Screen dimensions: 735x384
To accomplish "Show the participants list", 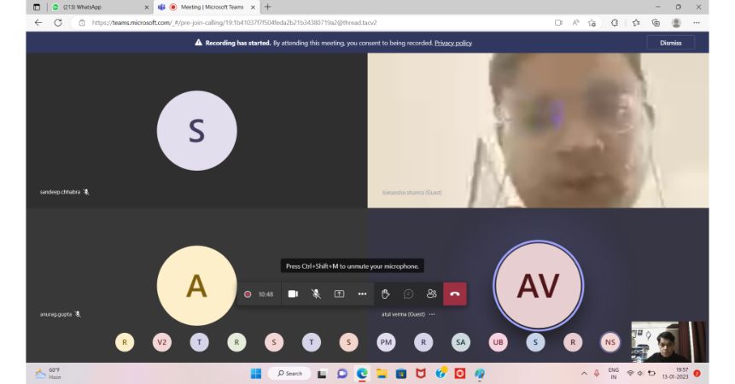I will click(431, 294).
